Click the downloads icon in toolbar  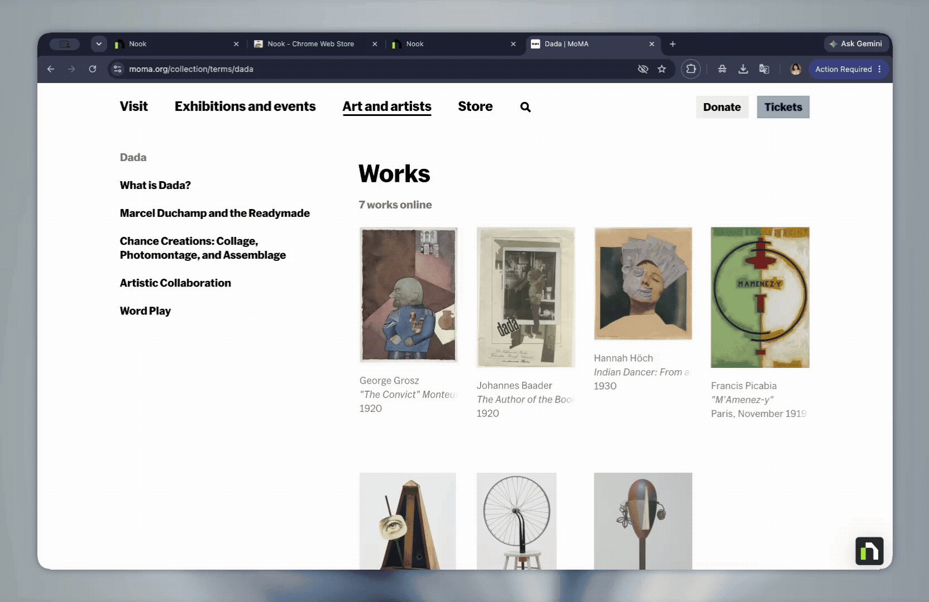coord(743,69)
